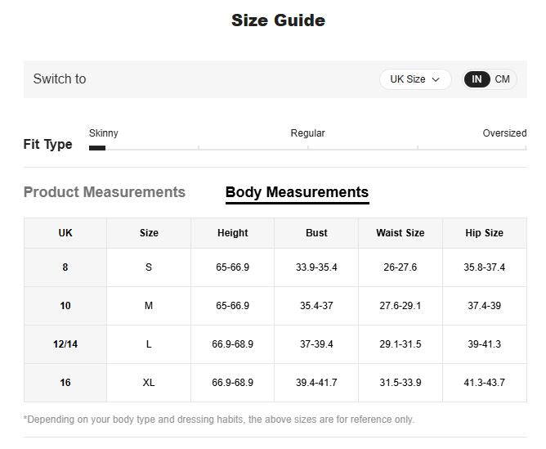Click the Bust column header

point(316,233)
